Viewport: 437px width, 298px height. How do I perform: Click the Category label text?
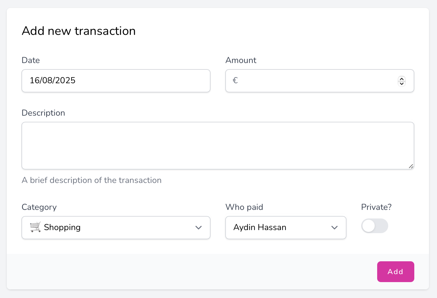tap(39, 207)
